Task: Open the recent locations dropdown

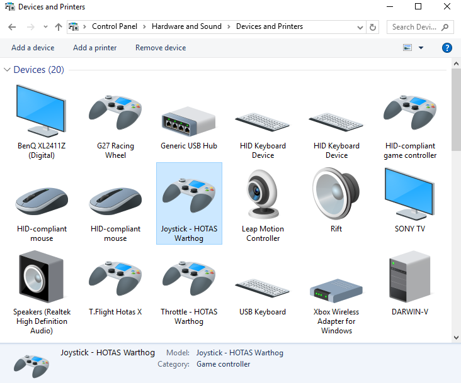Action: click(x=45, y=26)
